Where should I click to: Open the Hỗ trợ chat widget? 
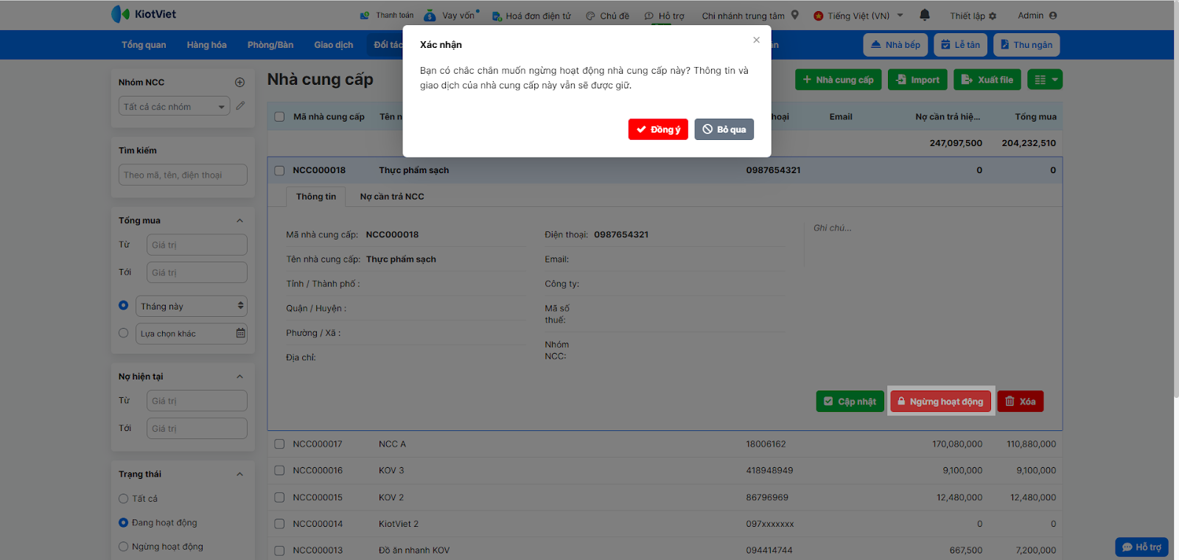click(x=1141, y=547)
